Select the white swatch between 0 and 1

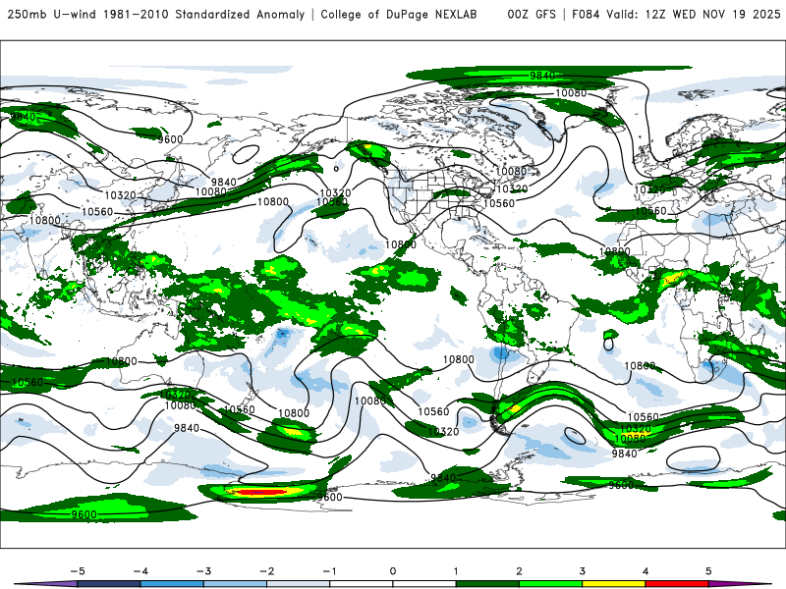(x=424, y=584)
